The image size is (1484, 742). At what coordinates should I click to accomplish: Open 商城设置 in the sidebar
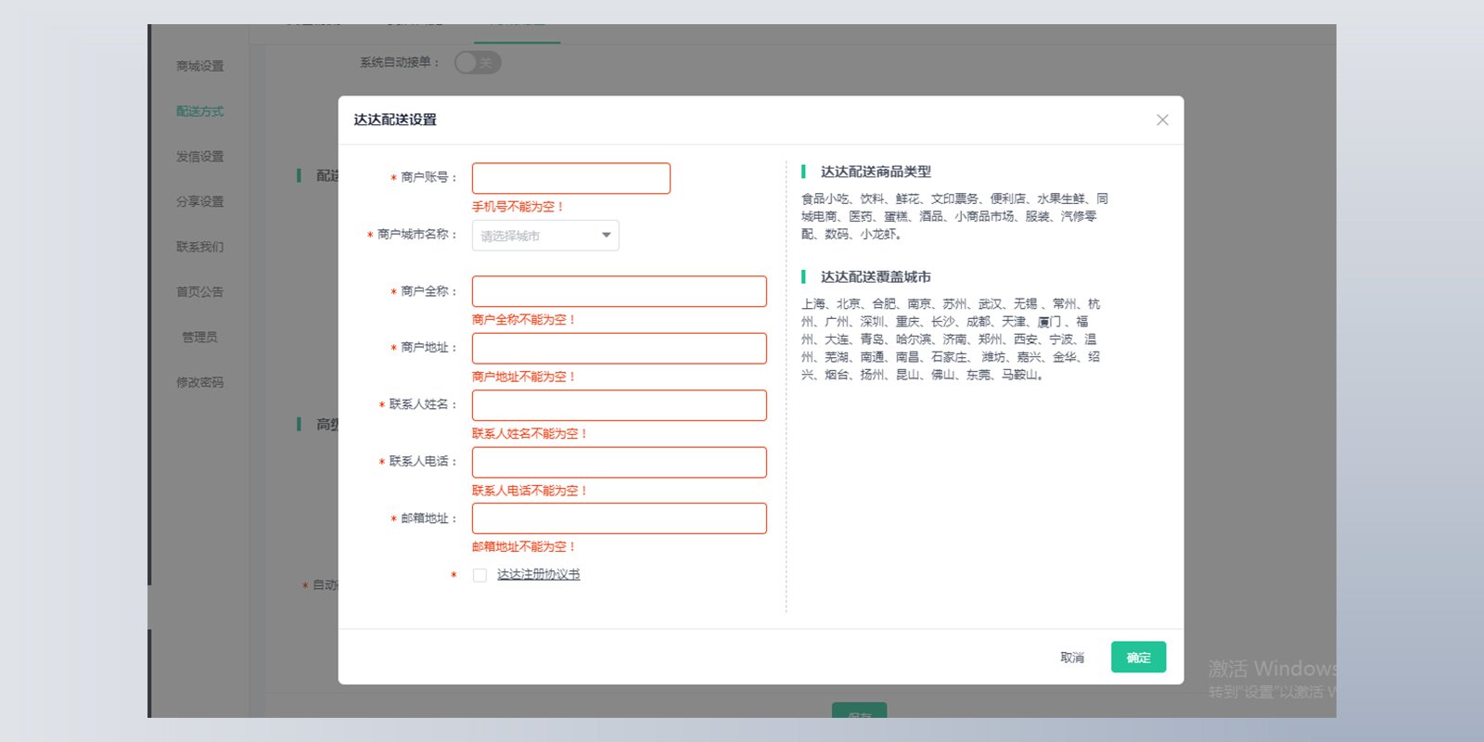[x=199, y=66]
